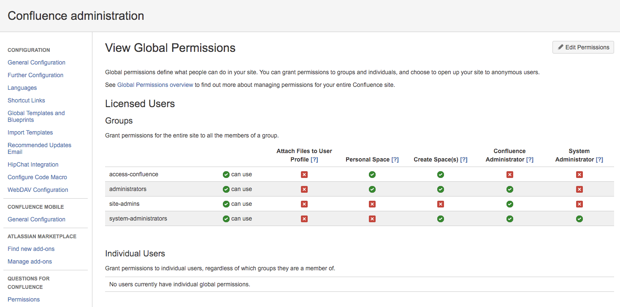Select HipChat Integration in sidebar

point(33,164)
